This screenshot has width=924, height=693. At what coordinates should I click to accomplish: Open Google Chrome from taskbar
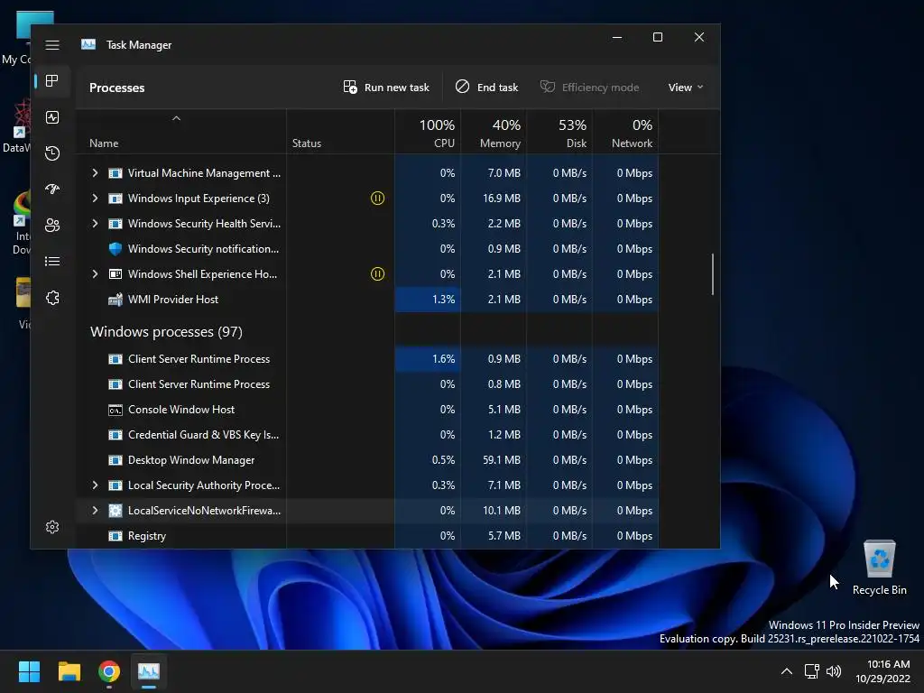pyautogui.click(x=109, y=671)
